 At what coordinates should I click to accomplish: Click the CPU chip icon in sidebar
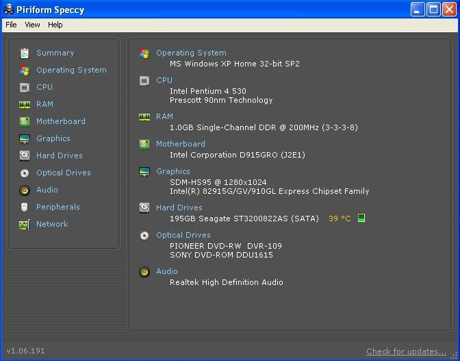[x=25, y=88]
